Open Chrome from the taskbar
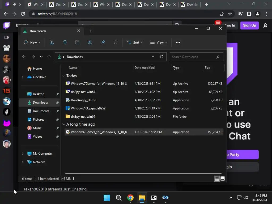 click(x=130, y=198)
